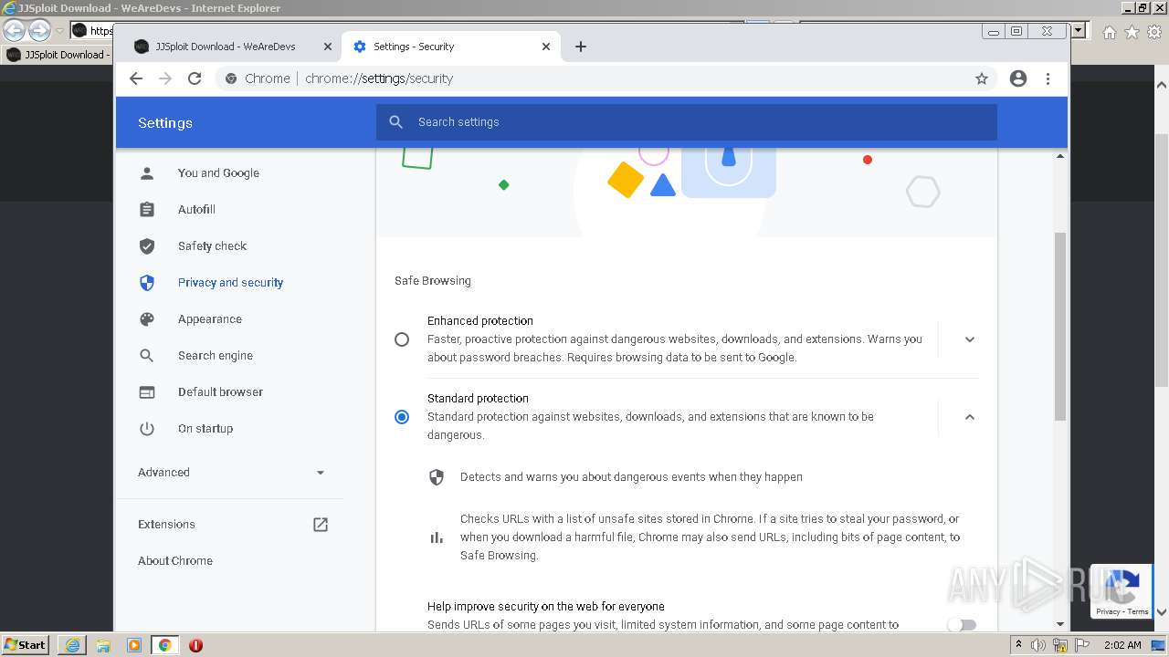
Task: Select the Enhanced protection radio button
Action: [402, 339]
